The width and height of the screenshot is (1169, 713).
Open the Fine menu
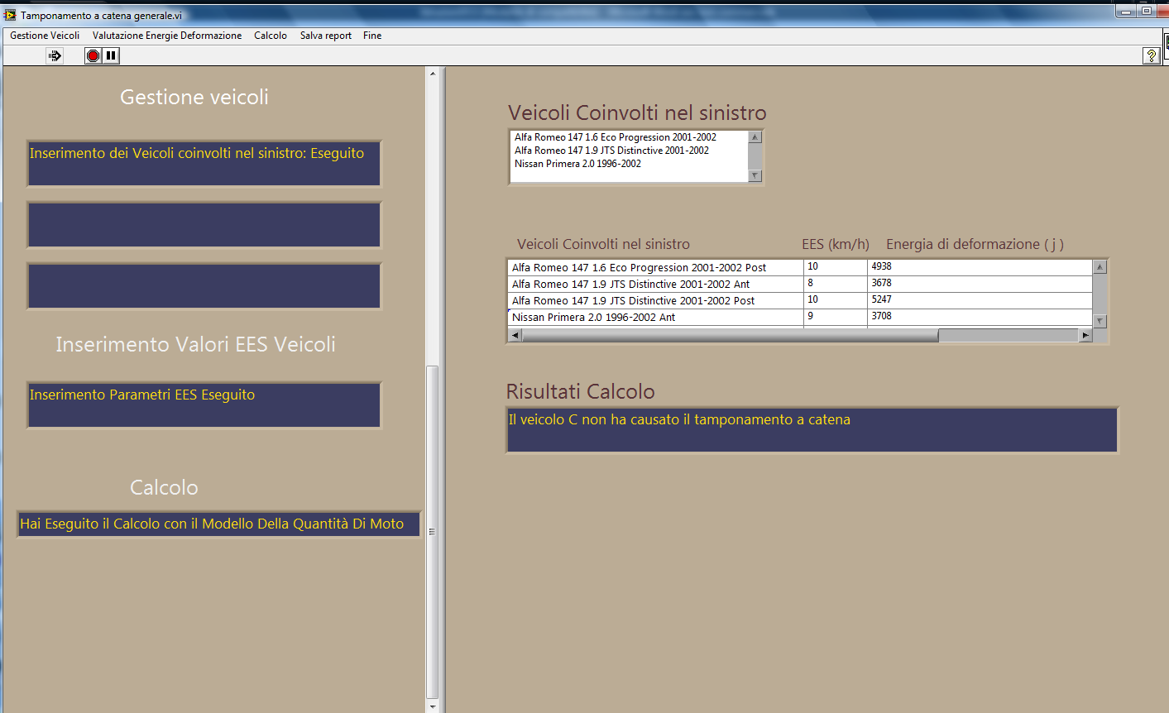pyautogui.click(x=372, y=36)
